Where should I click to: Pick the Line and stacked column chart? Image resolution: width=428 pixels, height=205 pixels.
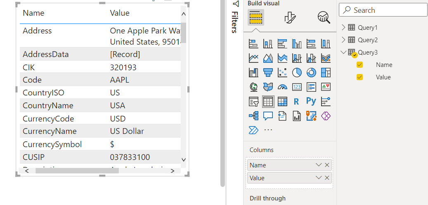(x=297, y=58)
